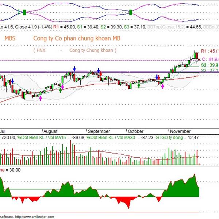Click the red down arrow signal in September

(x=101, y=73)
